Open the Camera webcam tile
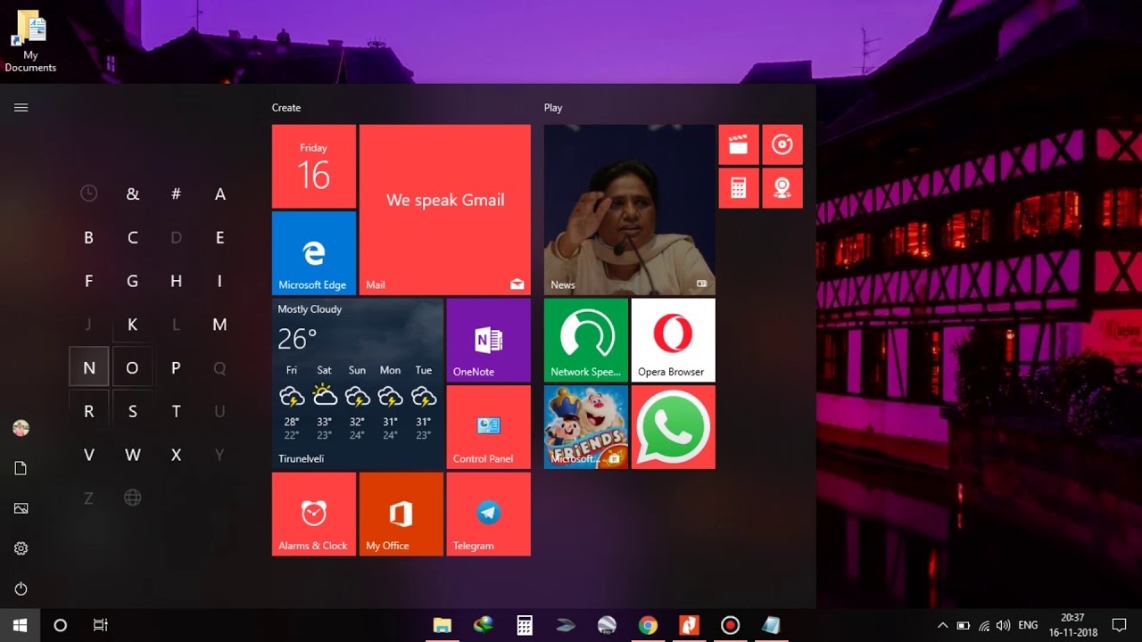 point(782,188)
